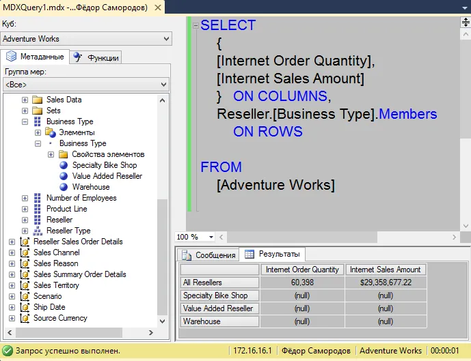Expand the Sales Territory dimension node
The height and width of the screenshot is (361, 471).
[12, 285]
